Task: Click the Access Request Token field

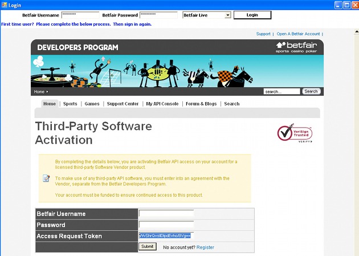Action: click(x=166, y=235)
